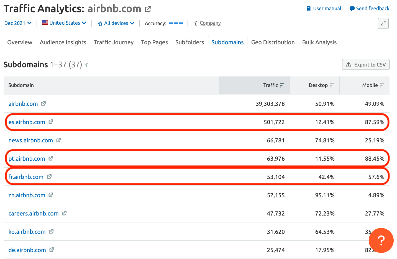Image resolution: width=397 pixels, height=259 pixels.
Task: Click desktop value 64.53%
Action: [x=325, y=232]
